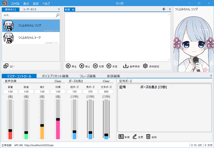Expand the bottom control panel dropdown arrow
Viewport: 214px width, 148px height.
tap(211, 76)
